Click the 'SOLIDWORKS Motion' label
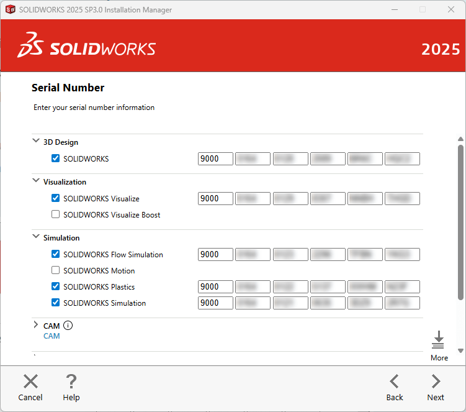 99,270
